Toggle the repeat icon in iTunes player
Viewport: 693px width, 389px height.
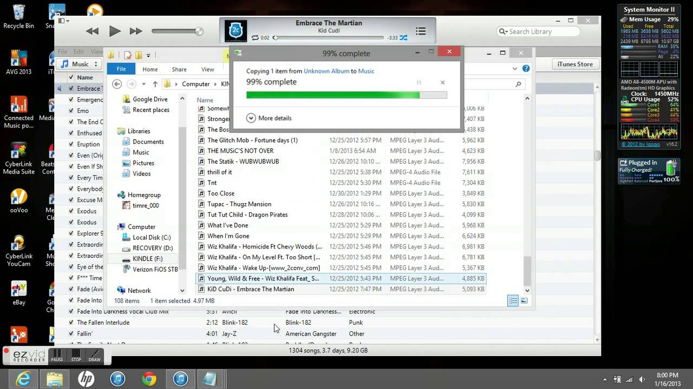pos(255,38)
